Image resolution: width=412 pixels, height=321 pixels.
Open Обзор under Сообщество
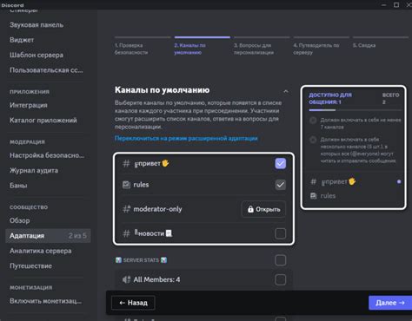(48, 220)
